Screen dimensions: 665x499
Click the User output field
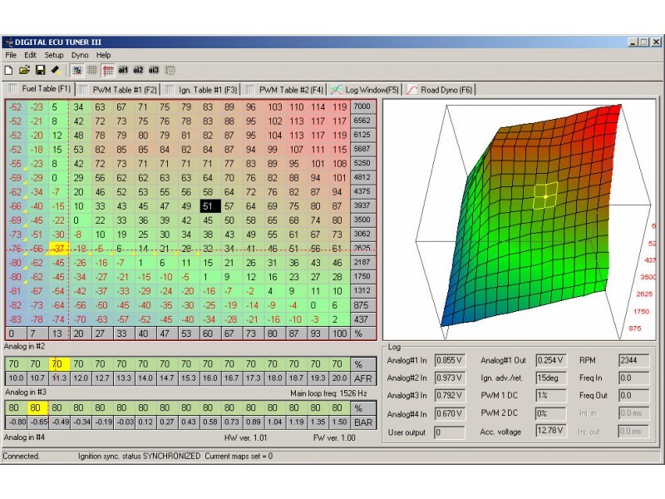(450, 432)
